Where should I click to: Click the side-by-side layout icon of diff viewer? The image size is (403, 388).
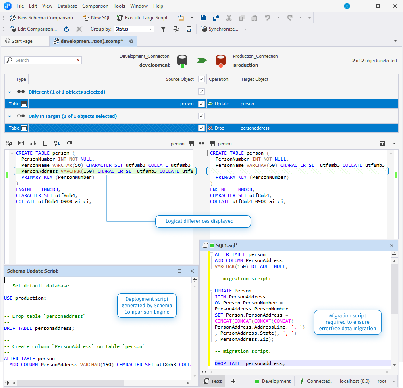pos(382,143)
